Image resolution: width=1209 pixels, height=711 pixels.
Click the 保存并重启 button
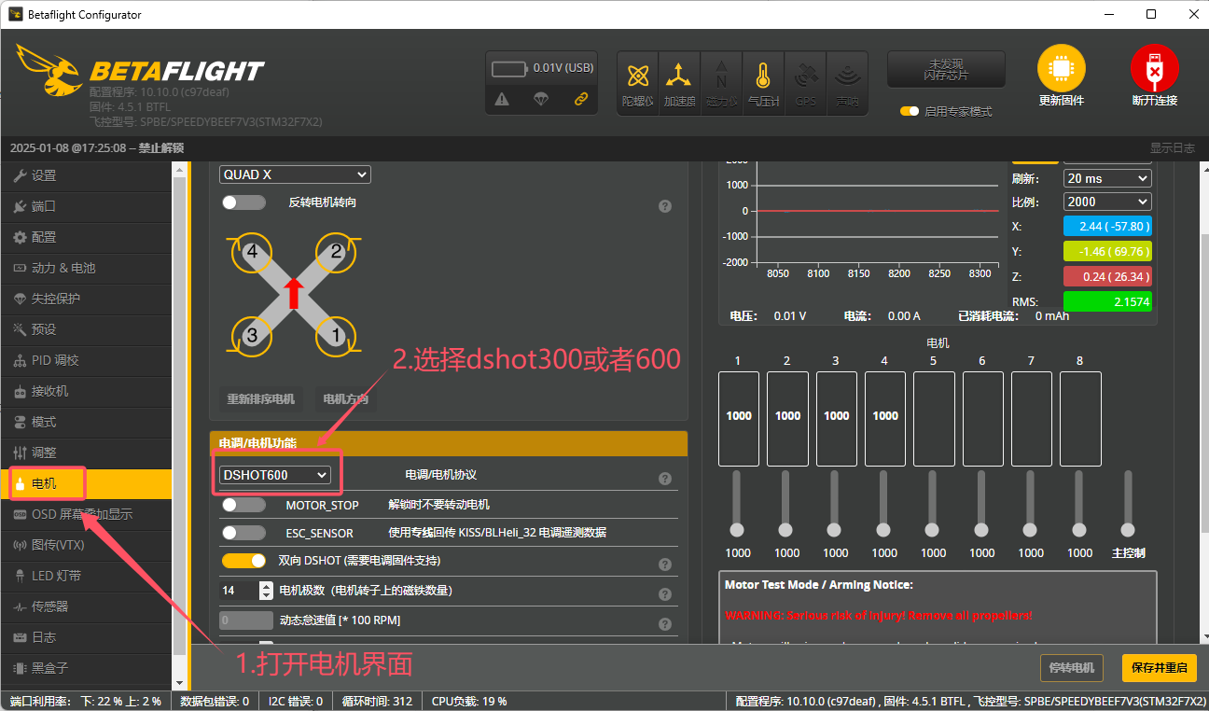(x=1159, y=667)
